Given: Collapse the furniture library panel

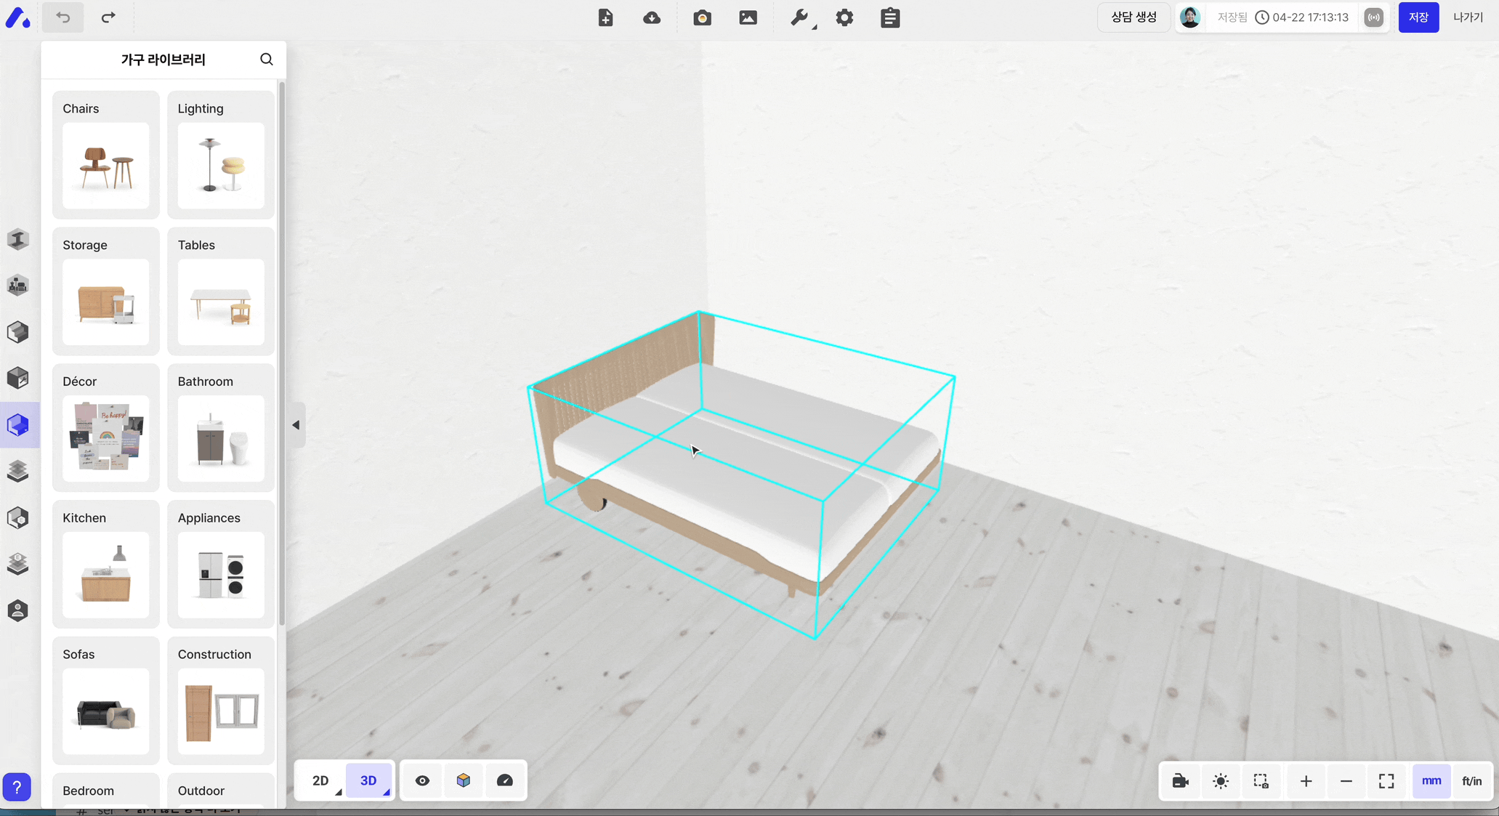Looking at the screenshot, I should tap(296, 425).
